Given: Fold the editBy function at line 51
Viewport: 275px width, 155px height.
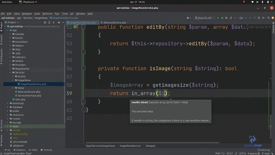Looking at the screenshot, I should pos(84,27).
